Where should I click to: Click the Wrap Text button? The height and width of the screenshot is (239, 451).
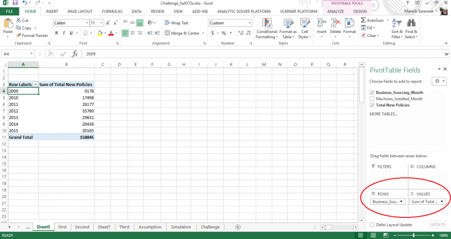[x=176, y=23]
